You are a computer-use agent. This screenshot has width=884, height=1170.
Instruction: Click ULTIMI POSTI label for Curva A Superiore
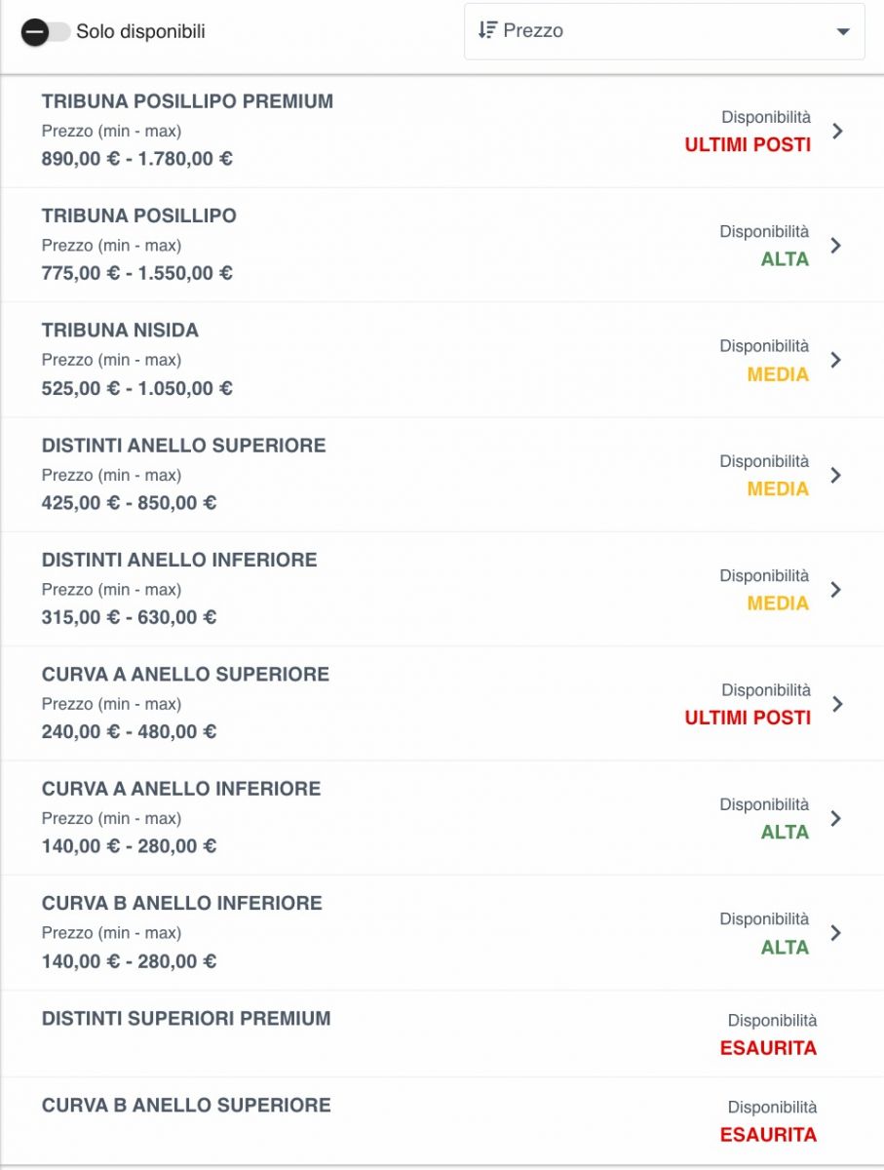[x=748, y=718]
